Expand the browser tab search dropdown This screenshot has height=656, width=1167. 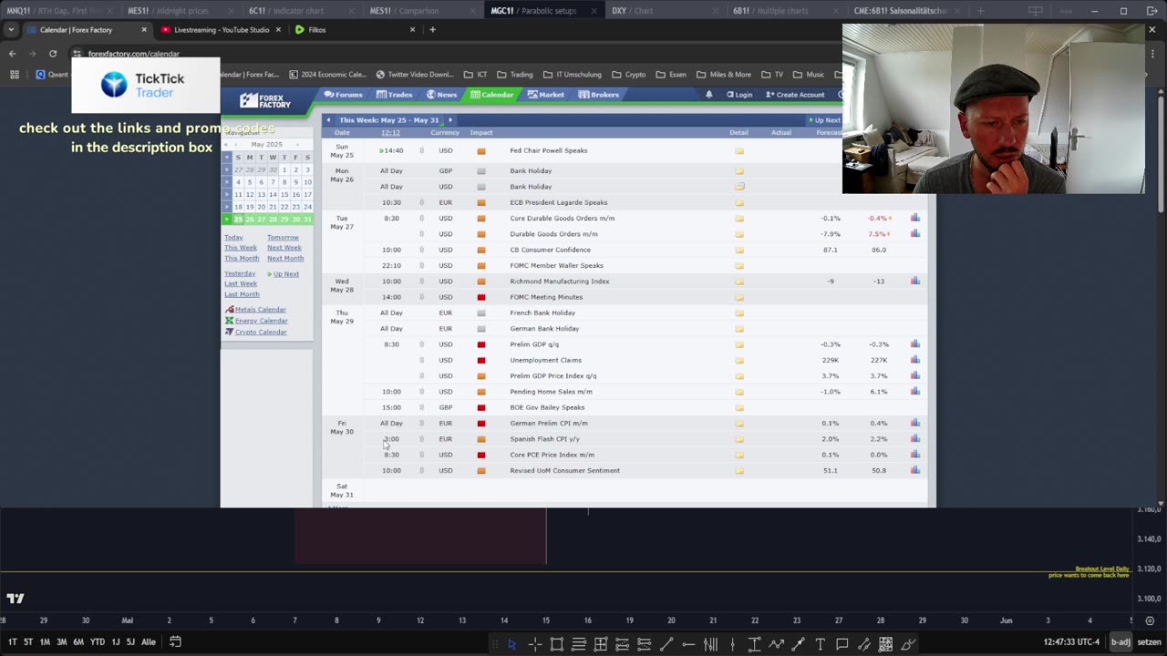click(11, 29)
